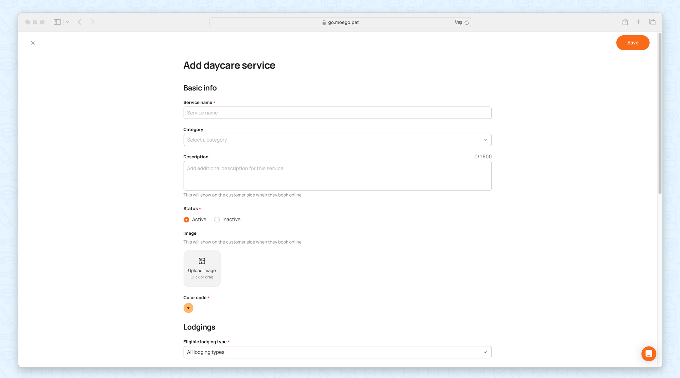Image resolution: width=680 pixels, height=378 pixels.
Task: Open the chat support widget
Action: tap(648, 354)
